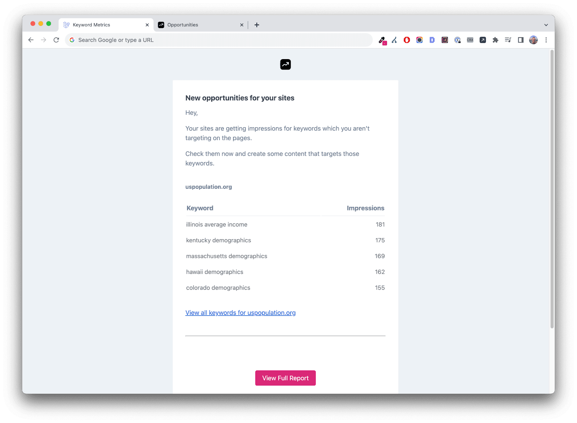Viewport: 577px width, 423px height.
Task: Click the page vertical scrollbar
Action: point(552,189)
